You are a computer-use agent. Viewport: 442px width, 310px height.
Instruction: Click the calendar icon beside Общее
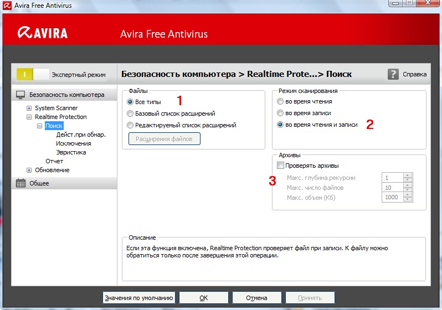pos(20,183)
